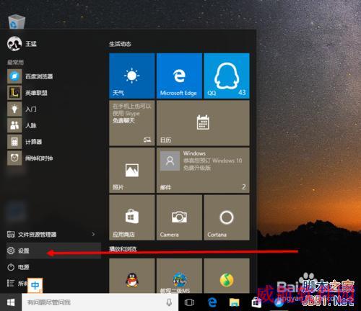The image size is (361, 311).
Task: Open Task View on the taskbar
Action: [189, 302]
